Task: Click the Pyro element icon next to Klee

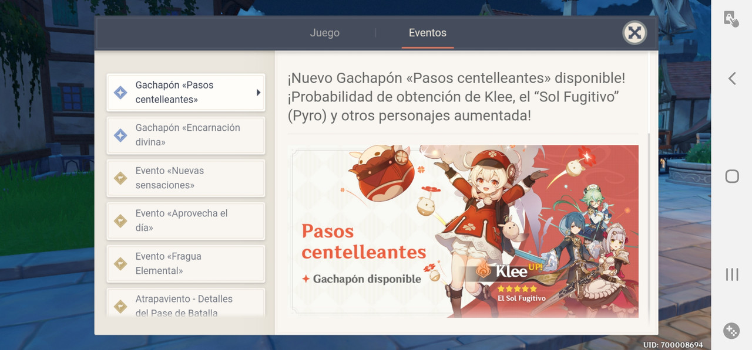Action: click(484, 271)
